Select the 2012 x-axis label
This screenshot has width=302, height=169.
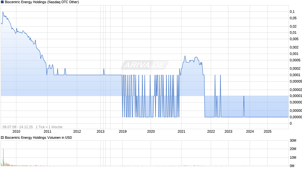point(77,131)
